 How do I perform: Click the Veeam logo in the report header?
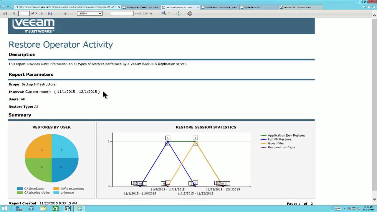click(33, 26)
